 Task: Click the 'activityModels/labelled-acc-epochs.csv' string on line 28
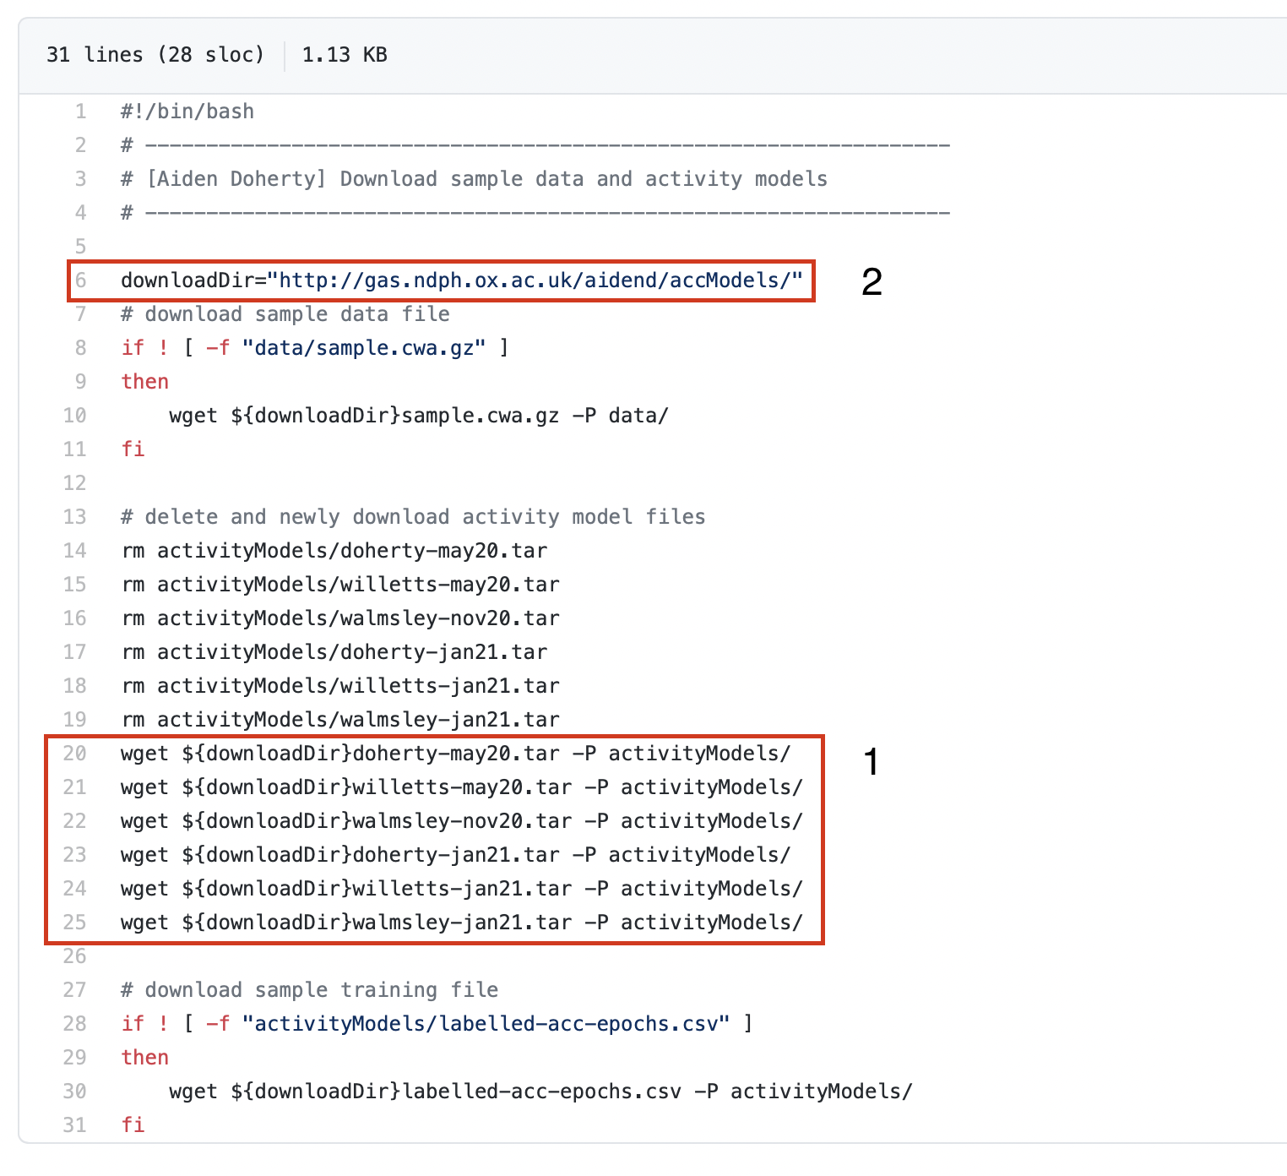486,1024
